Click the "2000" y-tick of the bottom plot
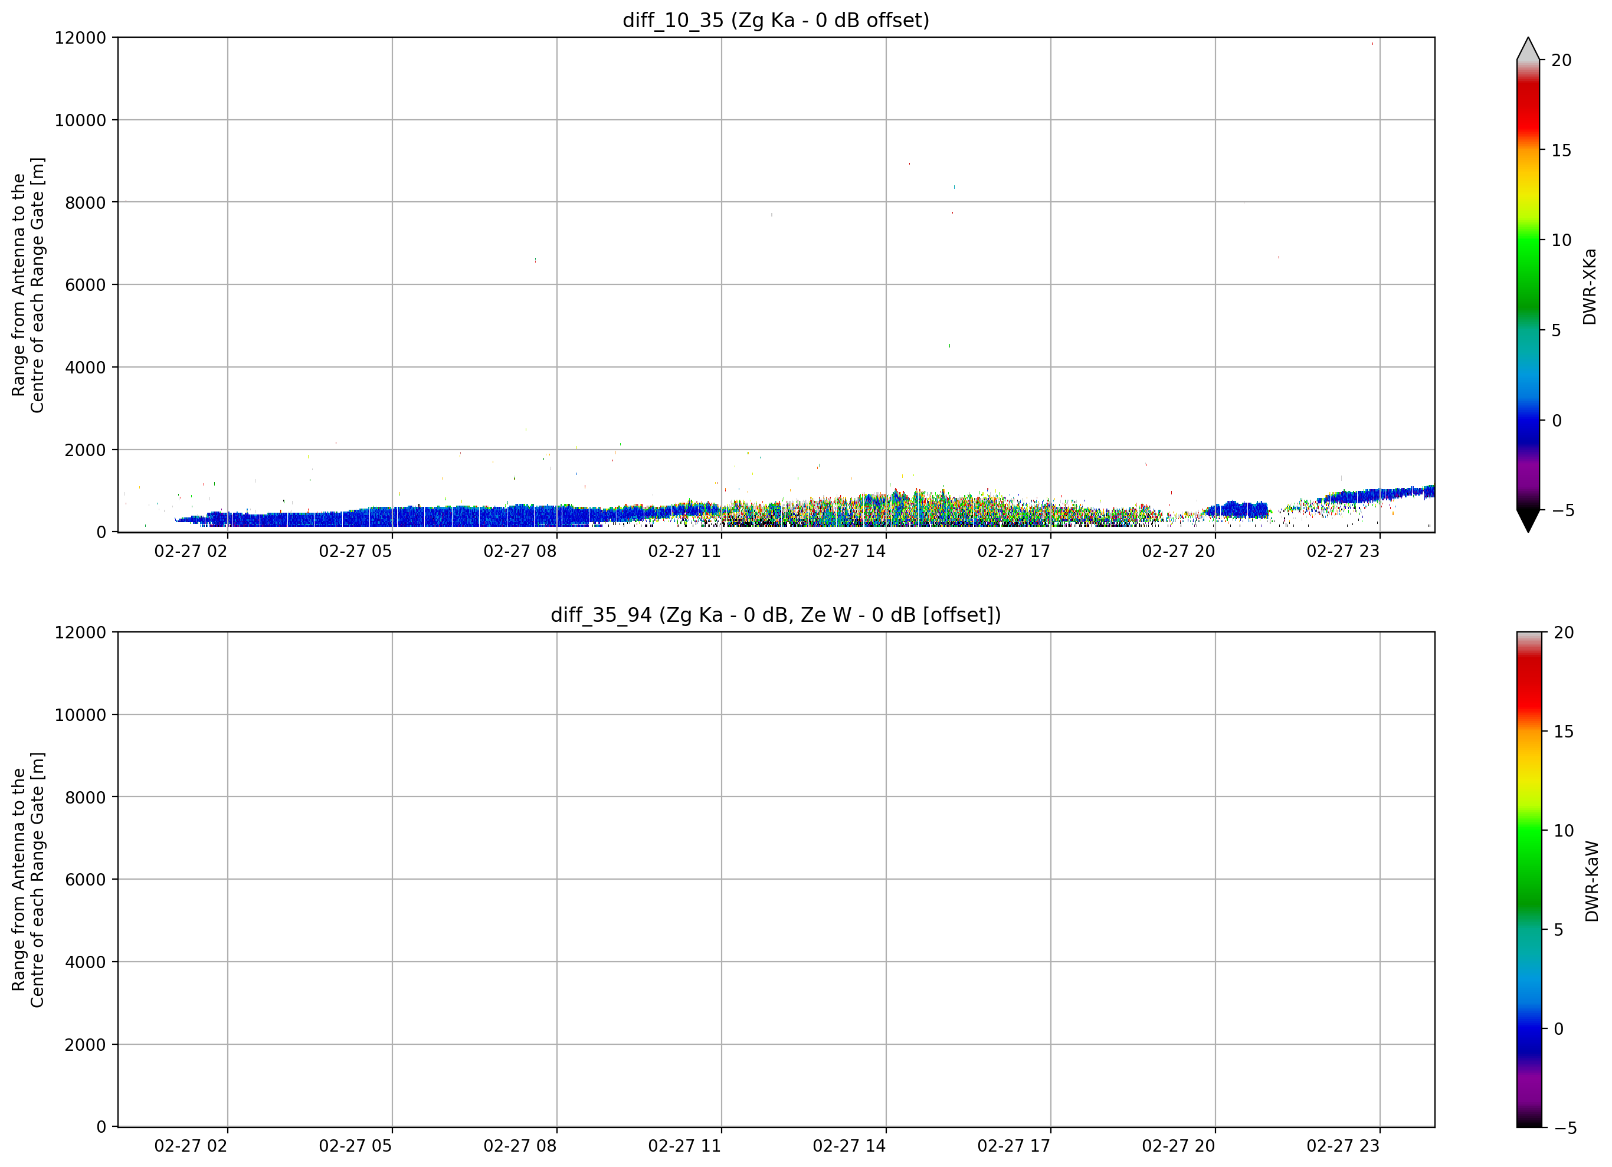Screen dimensions: 1612x1167 click(86, 1045)
